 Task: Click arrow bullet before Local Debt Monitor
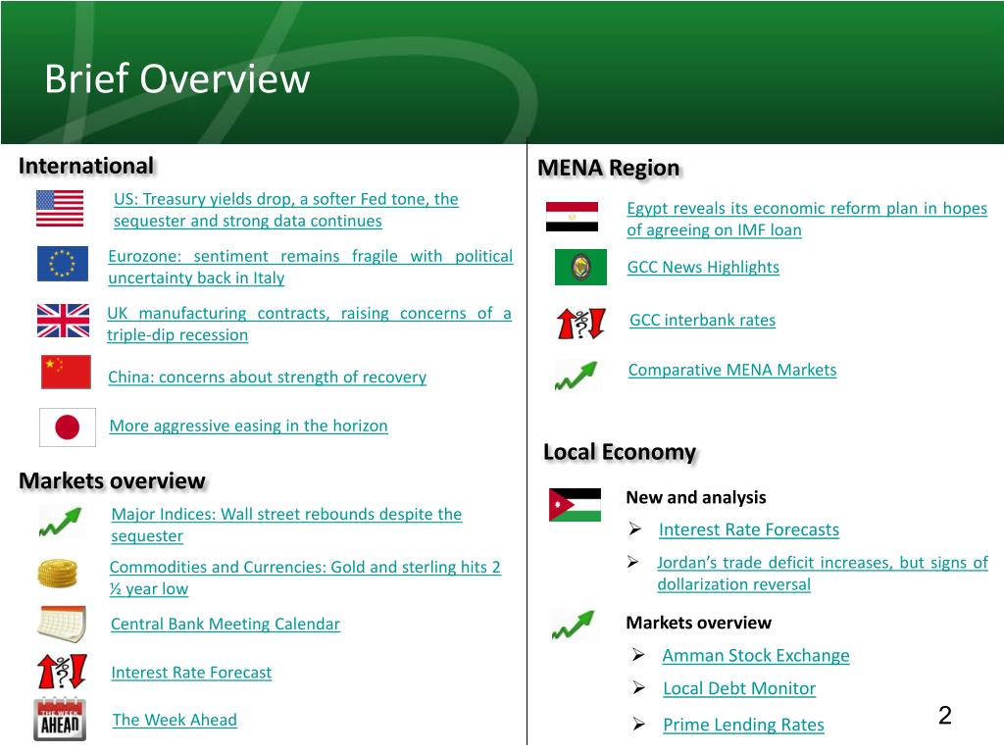click(639, 687)
